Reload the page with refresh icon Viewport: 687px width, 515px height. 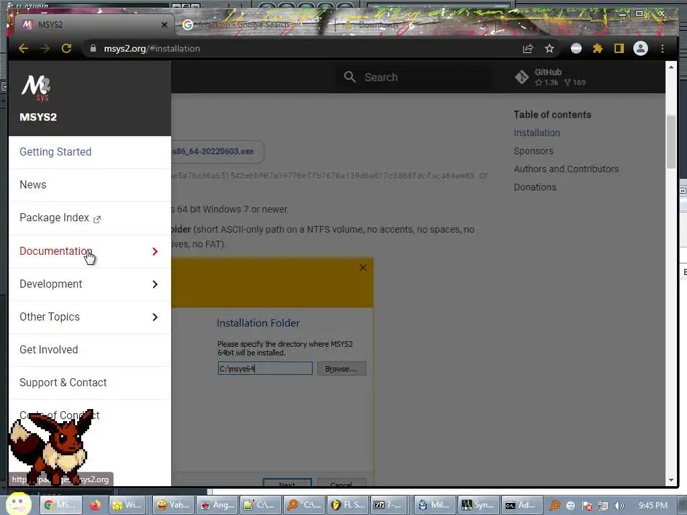[66, 48]
